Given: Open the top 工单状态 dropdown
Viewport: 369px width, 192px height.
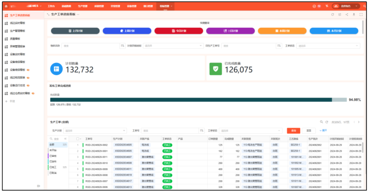Looking at the screenshot, I should point(328,46).
